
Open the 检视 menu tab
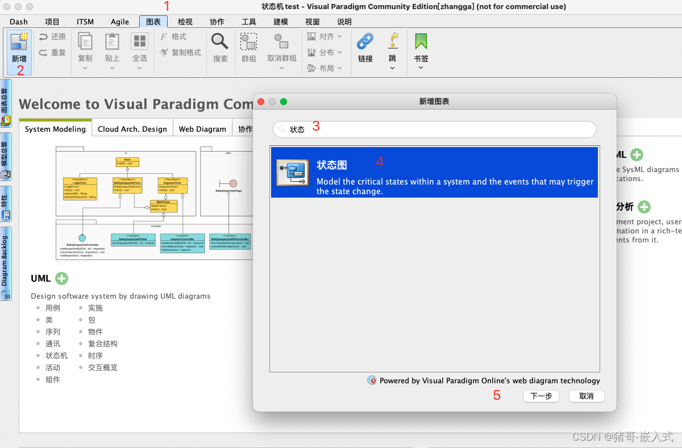pos(185,22)
